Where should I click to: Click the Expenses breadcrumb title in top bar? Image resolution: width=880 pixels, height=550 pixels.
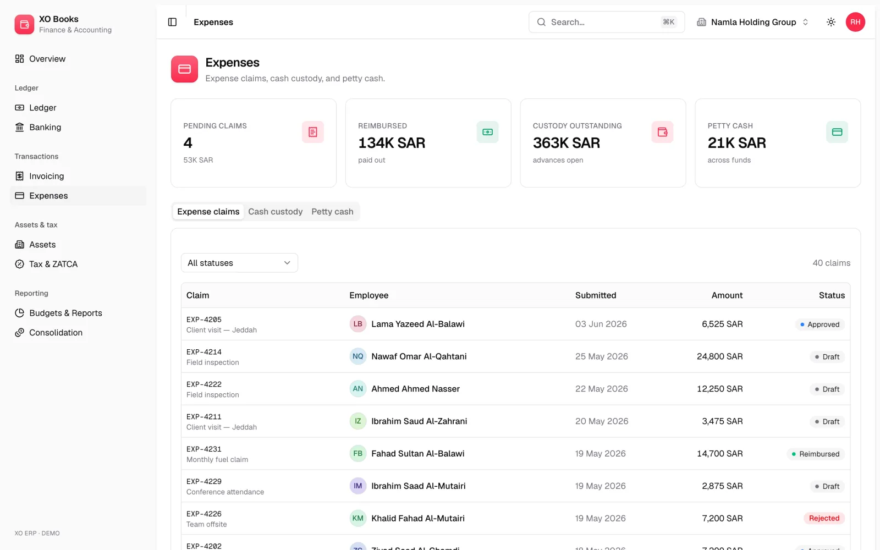pyautogui.click(x=213, y=22)
